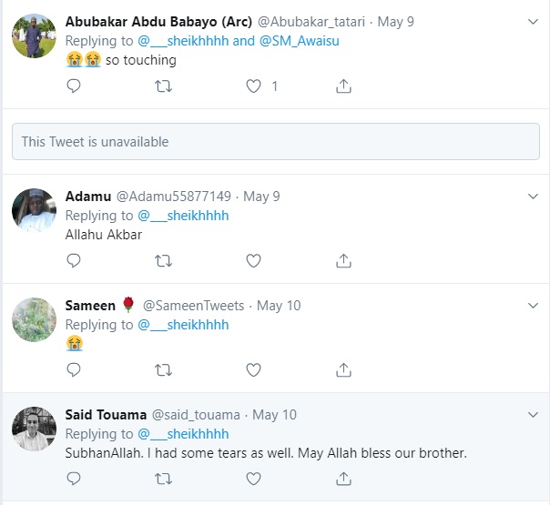Open Sameen's tweet options chevron
This screenshot has height=505, width=550.
point(535,306)
